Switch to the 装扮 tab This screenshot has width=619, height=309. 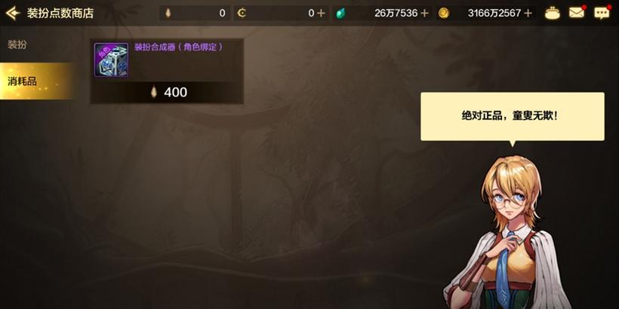[x=17, y=44]
